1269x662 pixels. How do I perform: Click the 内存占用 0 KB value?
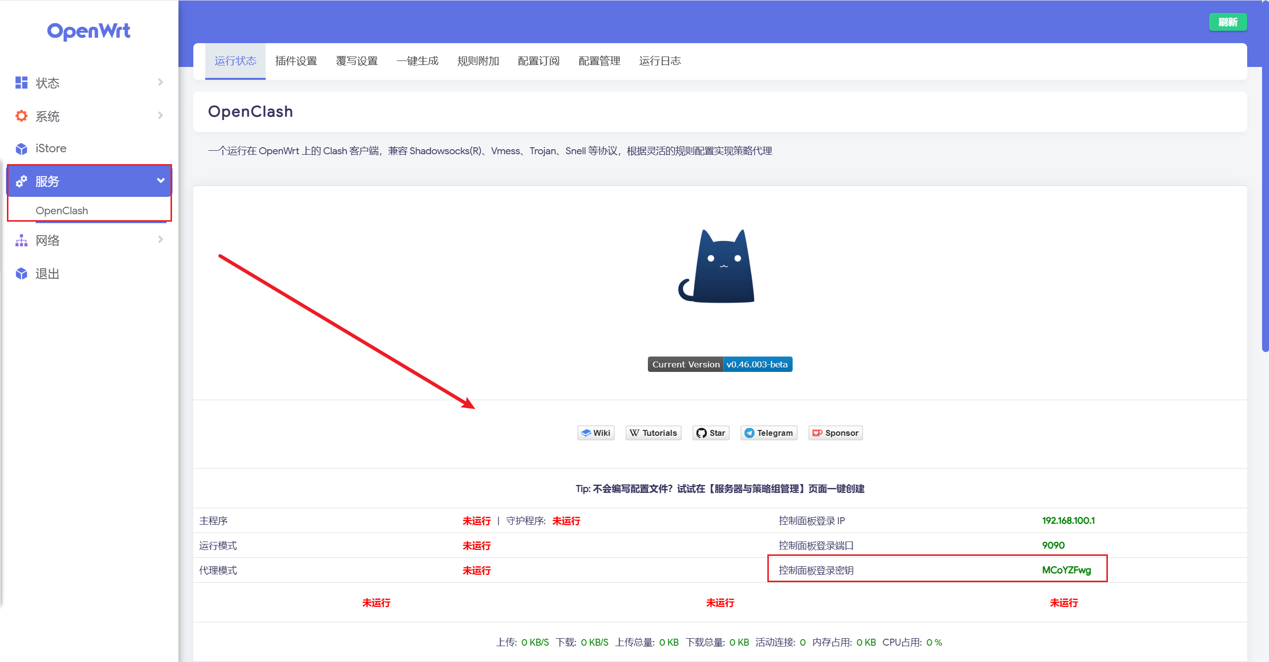click(866, 642)
